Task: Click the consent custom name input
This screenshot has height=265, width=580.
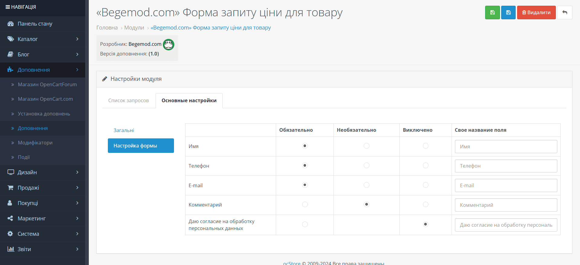Action: tap(506, 225)
